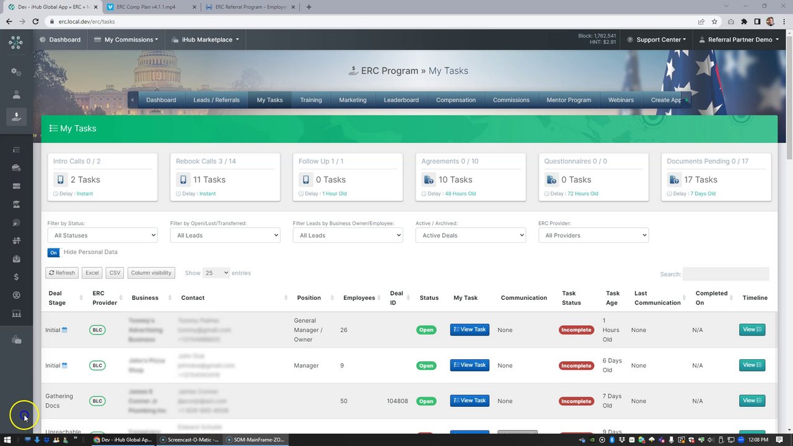This screenshot has width=793, height=446.
Task: Expand My Commissions menu
Action: [126, 40]
